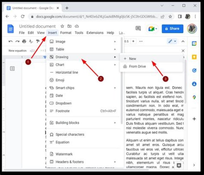Expand the Chart submenu
The width and height of the screenshot is (204, 175).
point(83,65)
